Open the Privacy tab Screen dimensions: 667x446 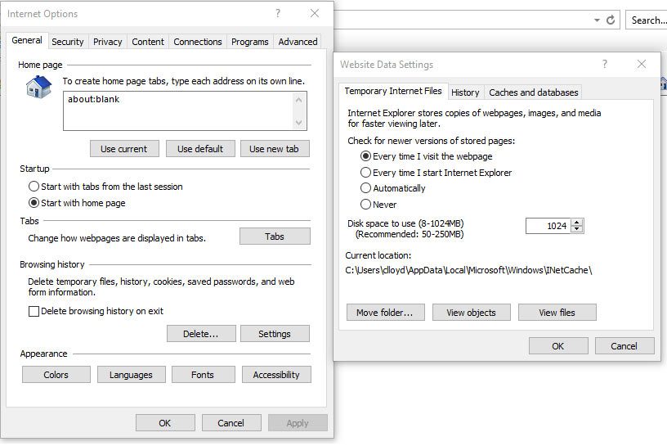[x=108, y=42]
